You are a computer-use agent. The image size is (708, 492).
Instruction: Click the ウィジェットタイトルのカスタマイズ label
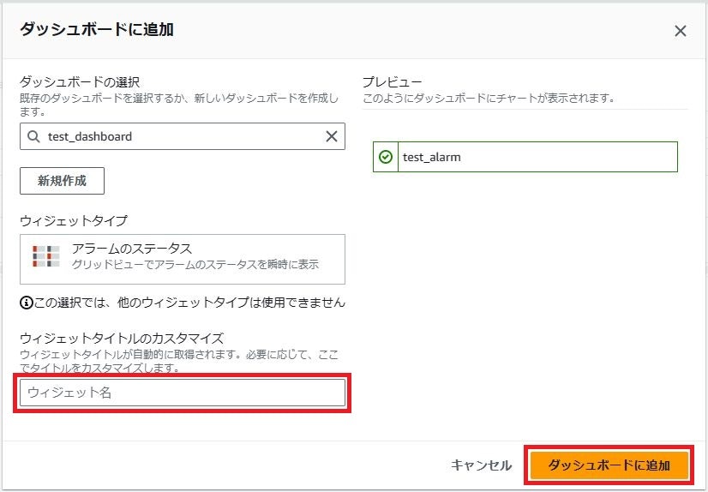coord(122,338)
